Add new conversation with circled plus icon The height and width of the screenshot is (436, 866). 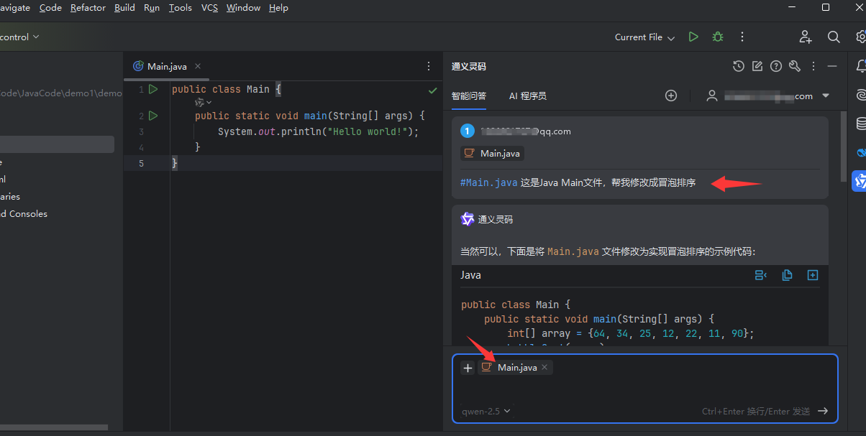pos(671,96)
